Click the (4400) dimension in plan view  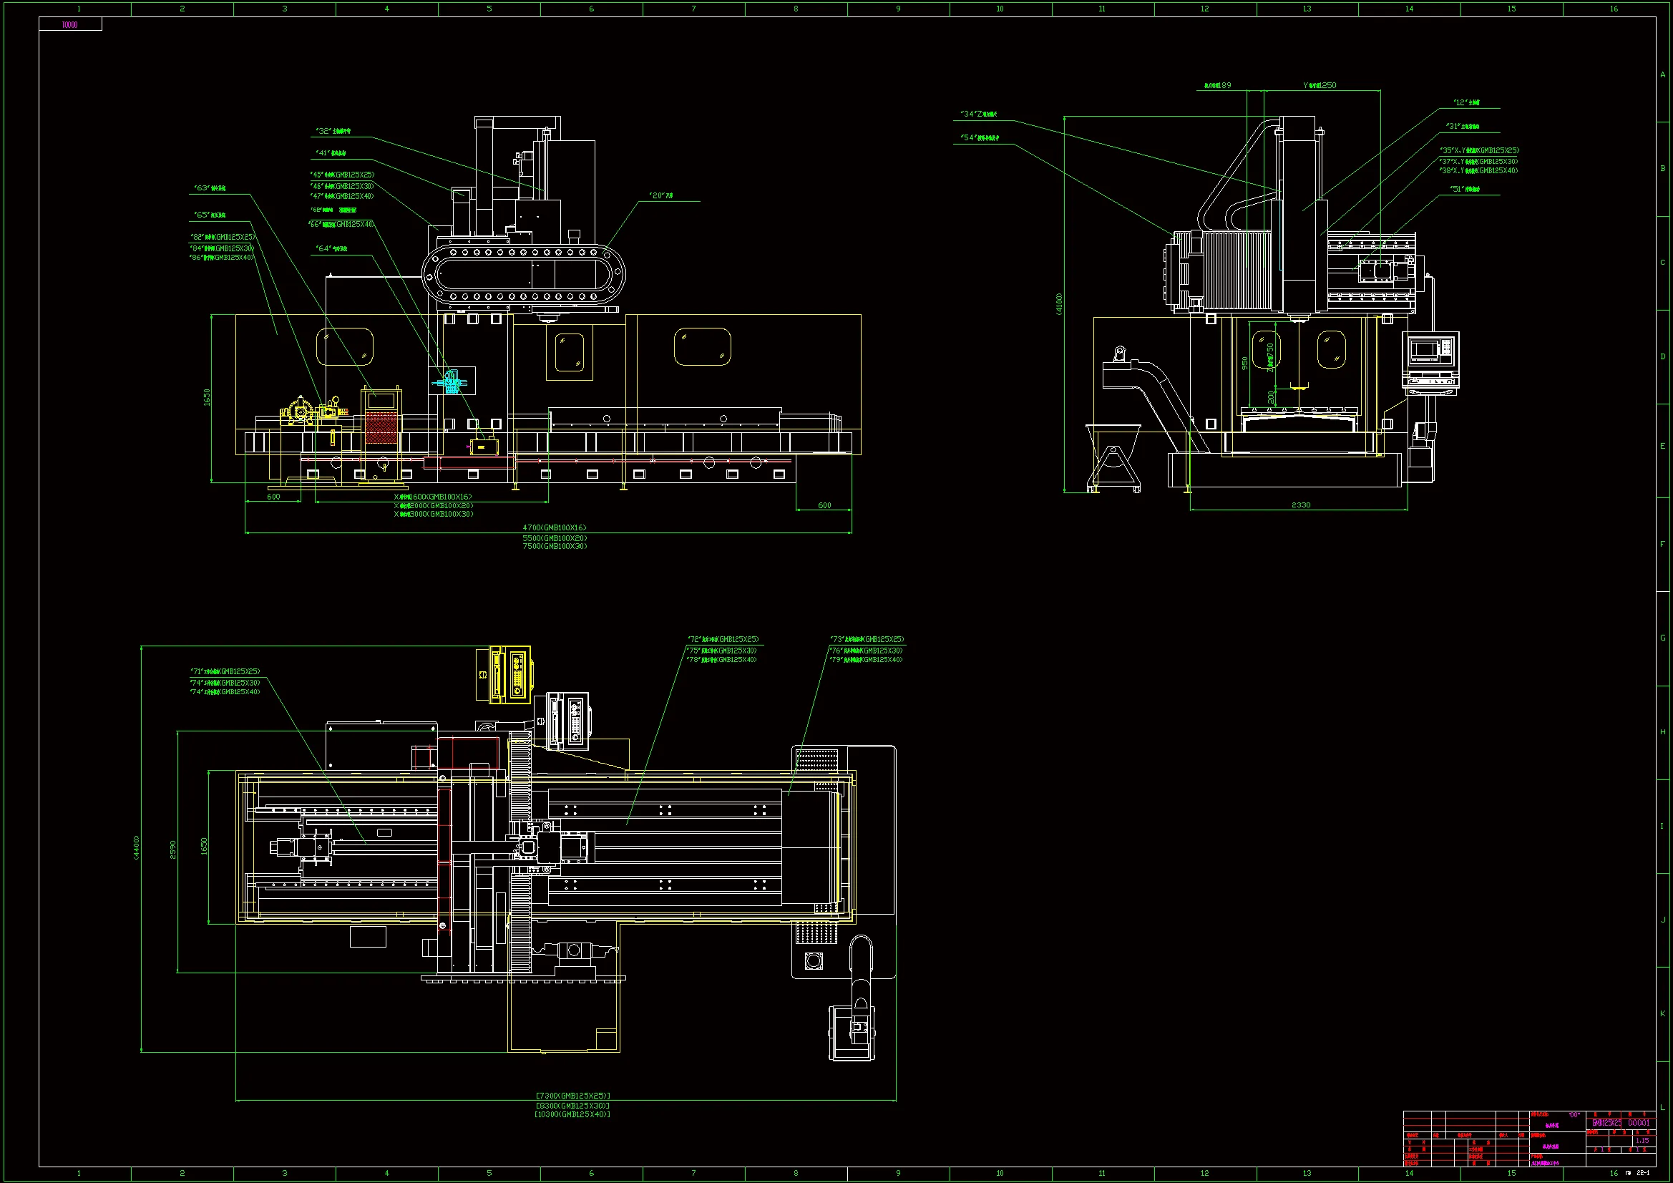(136, 847)
